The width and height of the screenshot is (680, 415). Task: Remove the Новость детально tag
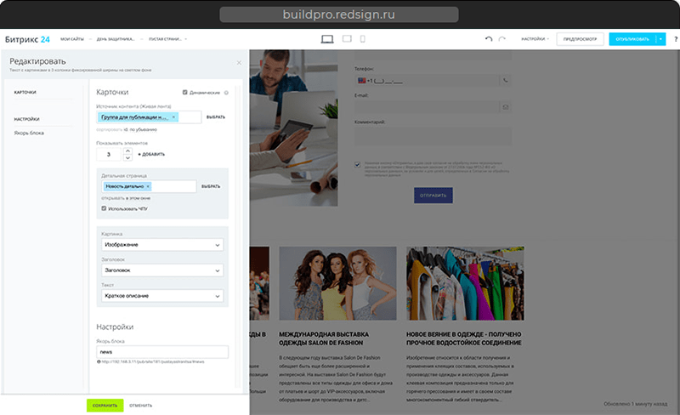(x=148, y=186)
